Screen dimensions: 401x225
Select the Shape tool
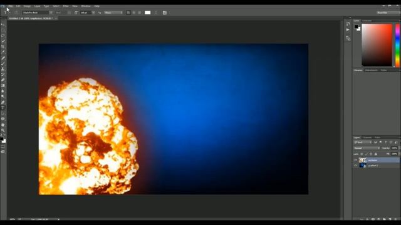pos(3,119)
